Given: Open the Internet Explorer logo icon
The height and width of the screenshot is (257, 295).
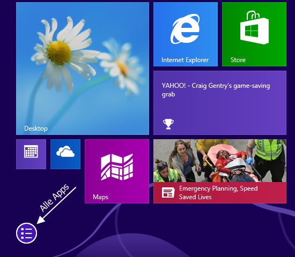Looking at the screenshot, I should click(185, 28).
